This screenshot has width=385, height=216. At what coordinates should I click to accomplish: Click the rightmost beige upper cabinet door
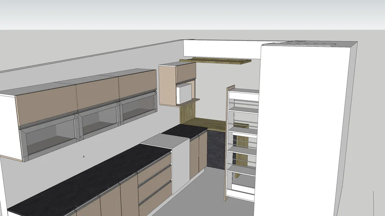coord(137,84)
